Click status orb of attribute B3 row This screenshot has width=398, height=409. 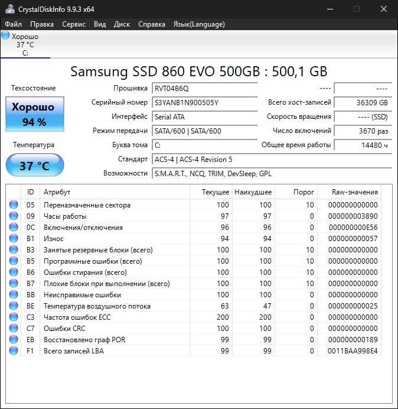[x=14, y=249]
